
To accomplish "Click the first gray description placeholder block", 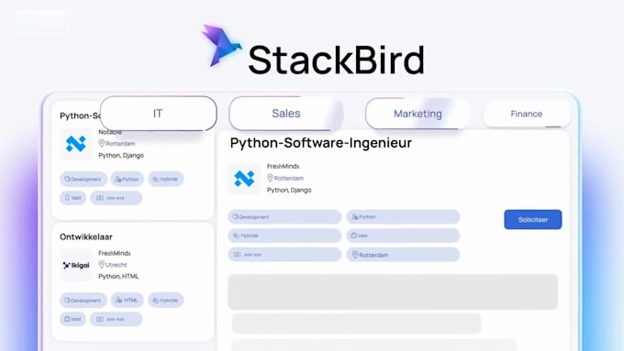I will click(393, 291).
